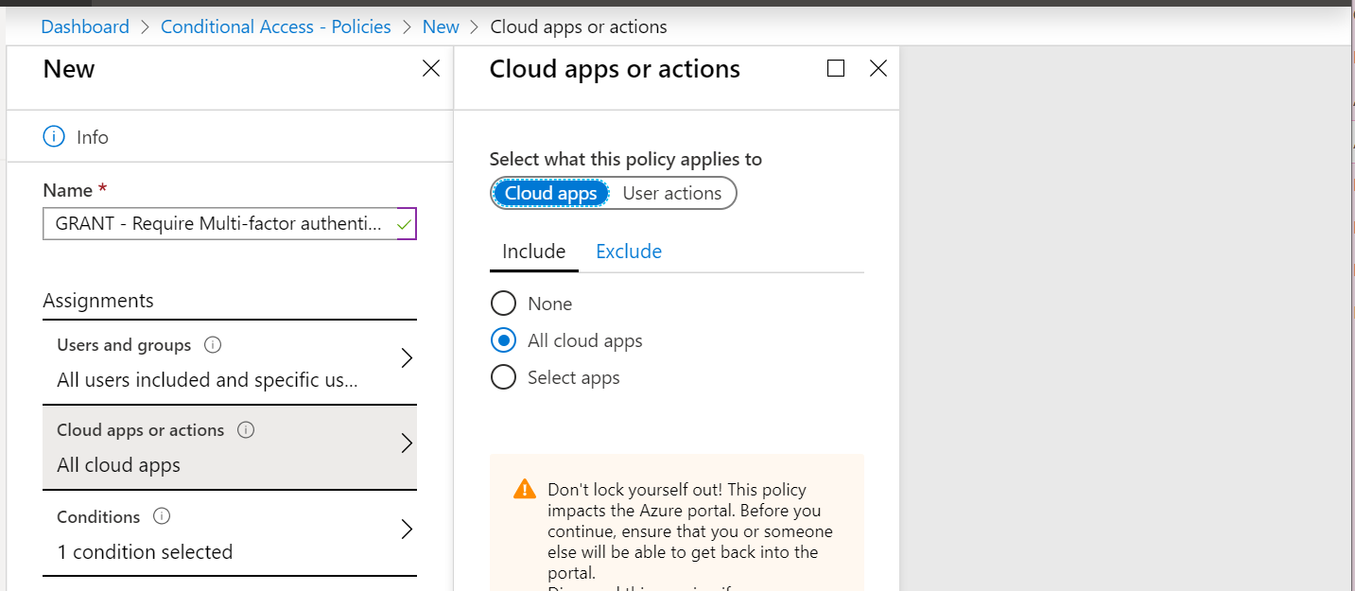This screenshot has height=591, width=1355.
Task: Close the New policy blade
Action: [431, 68]
